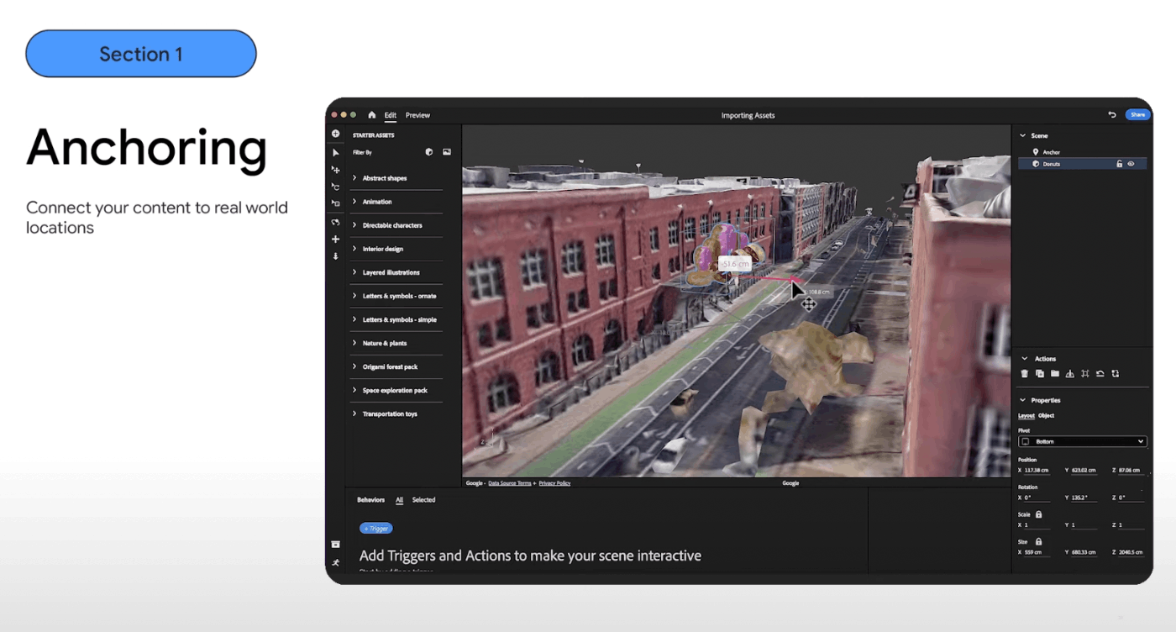Filter assets by 3D objects icon
The width and height of the screenshot is (1176, 632).
pyautogui.click(x=428, y=151)
